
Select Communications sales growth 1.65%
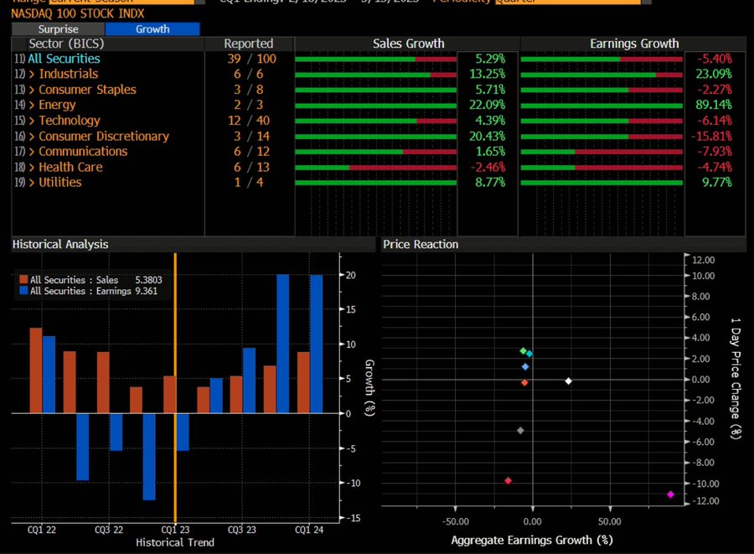point(490,152)
